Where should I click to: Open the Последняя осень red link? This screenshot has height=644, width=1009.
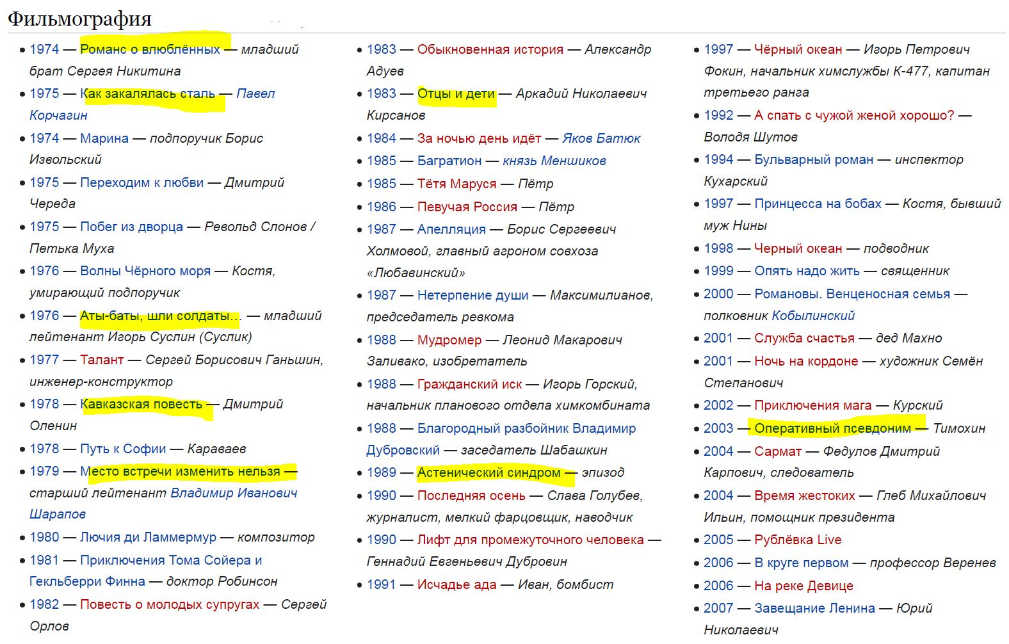[x=471, y=495]
